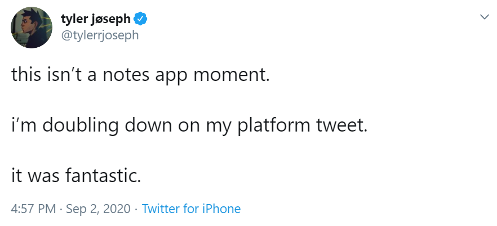Click the line 'this isn't a notes app moment.'

[x=141, y=74]
